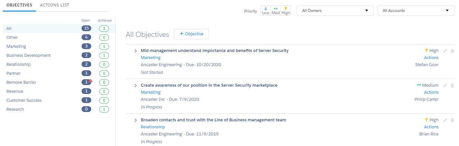Select the Objectives tab

pyautogui.click(x=19, y=5)
